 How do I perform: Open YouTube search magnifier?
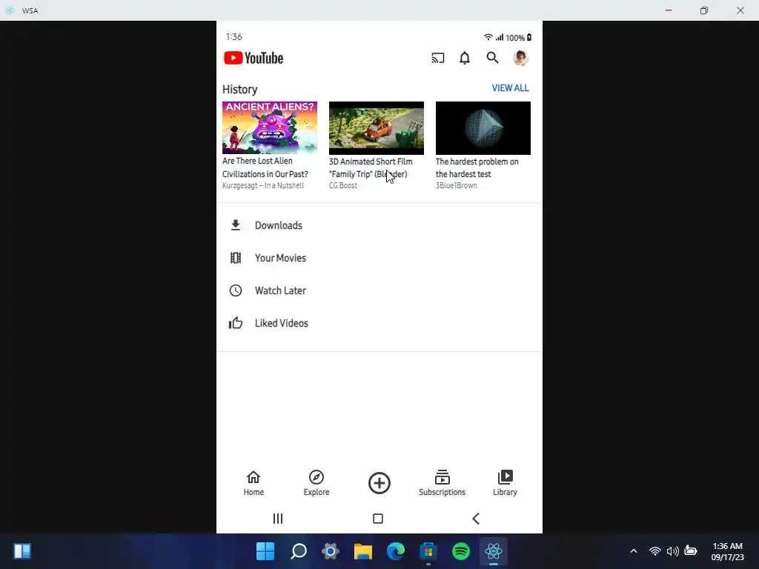click(492, 58)
